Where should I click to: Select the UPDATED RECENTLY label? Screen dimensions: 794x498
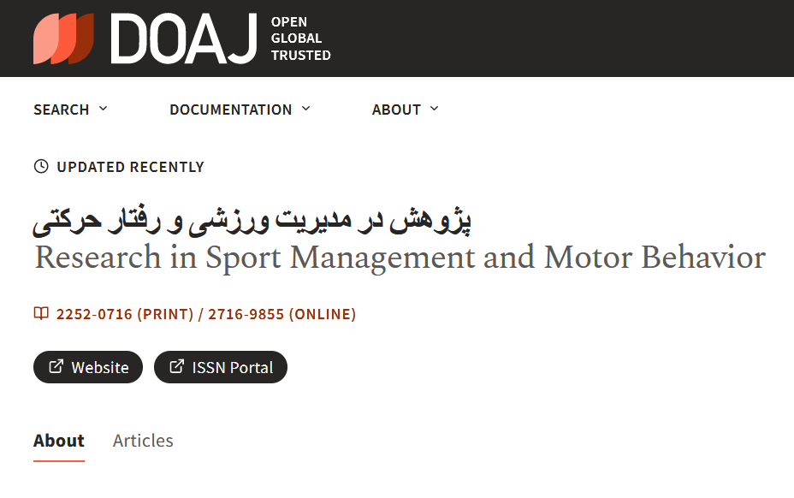tap(130, 167)
